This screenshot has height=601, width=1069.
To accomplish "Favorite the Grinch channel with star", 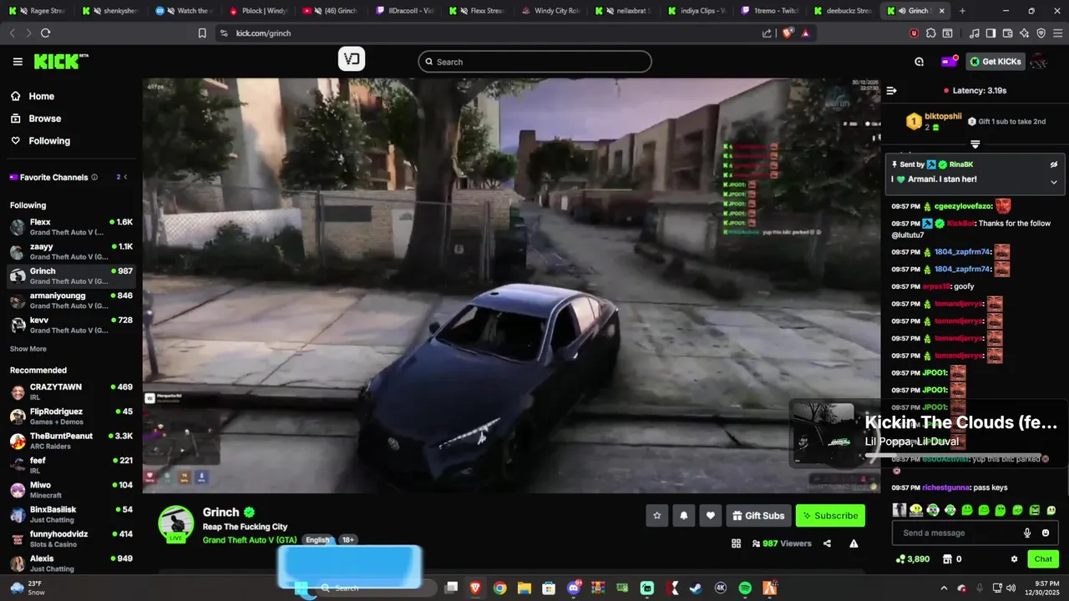I will (x=656, y=516).
